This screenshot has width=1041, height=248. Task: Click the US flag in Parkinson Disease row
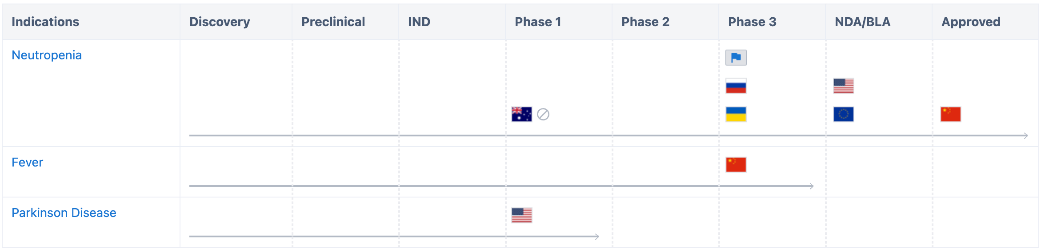[521, 215]
